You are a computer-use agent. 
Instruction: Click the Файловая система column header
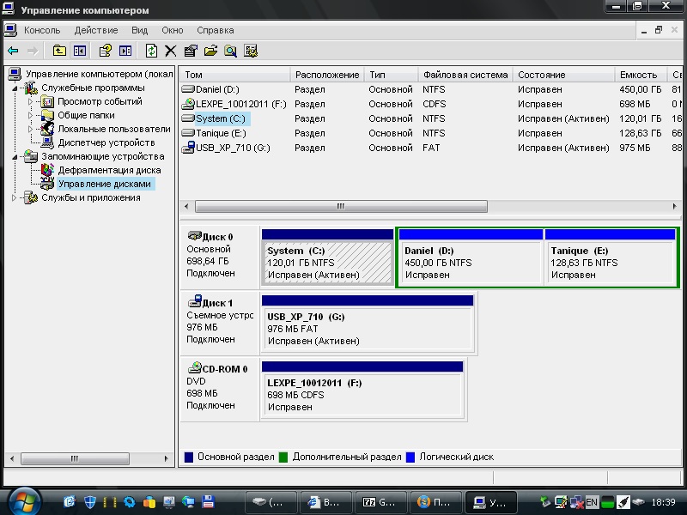pyautogui.click(x=465, y=75)
